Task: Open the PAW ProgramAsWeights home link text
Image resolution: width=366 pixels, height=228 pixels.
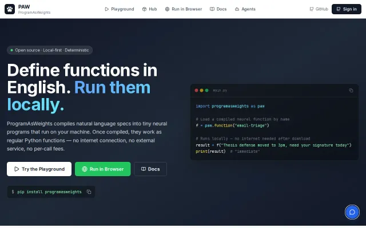Action: [34, 9]
